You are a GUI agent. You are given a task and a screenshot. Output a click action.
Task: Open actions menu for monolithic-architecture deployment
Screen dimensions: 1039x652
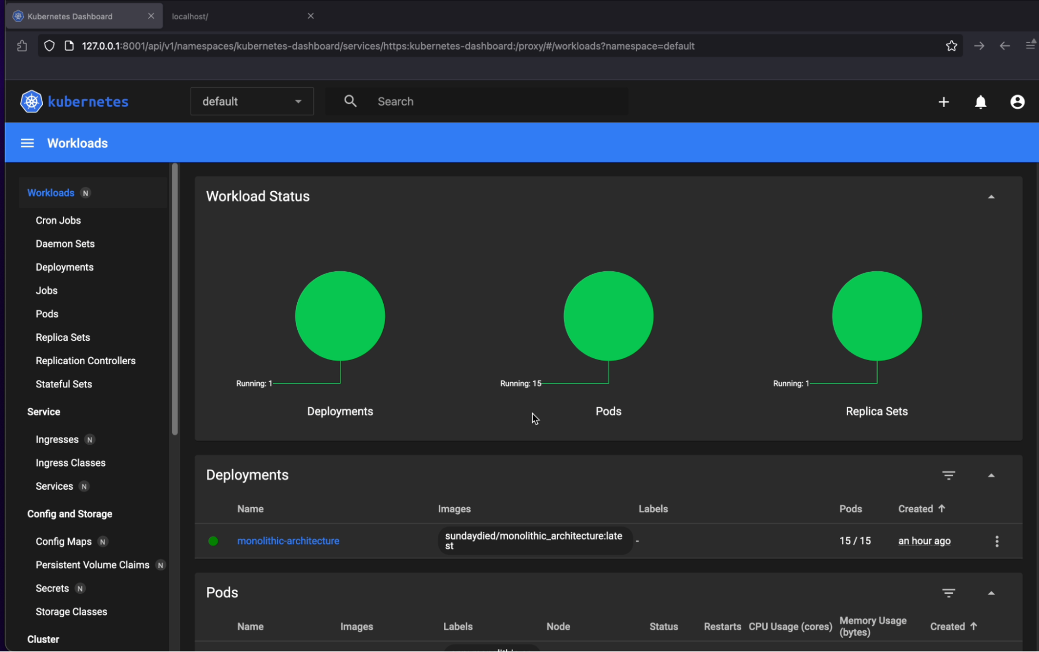pyautogui.click(x=996, y=541)
